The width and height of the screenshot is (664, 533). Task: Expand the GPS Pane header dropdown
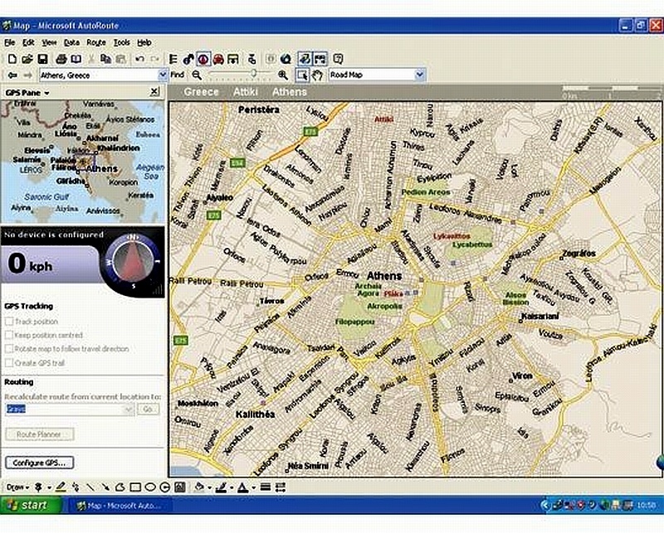point(46,93)
